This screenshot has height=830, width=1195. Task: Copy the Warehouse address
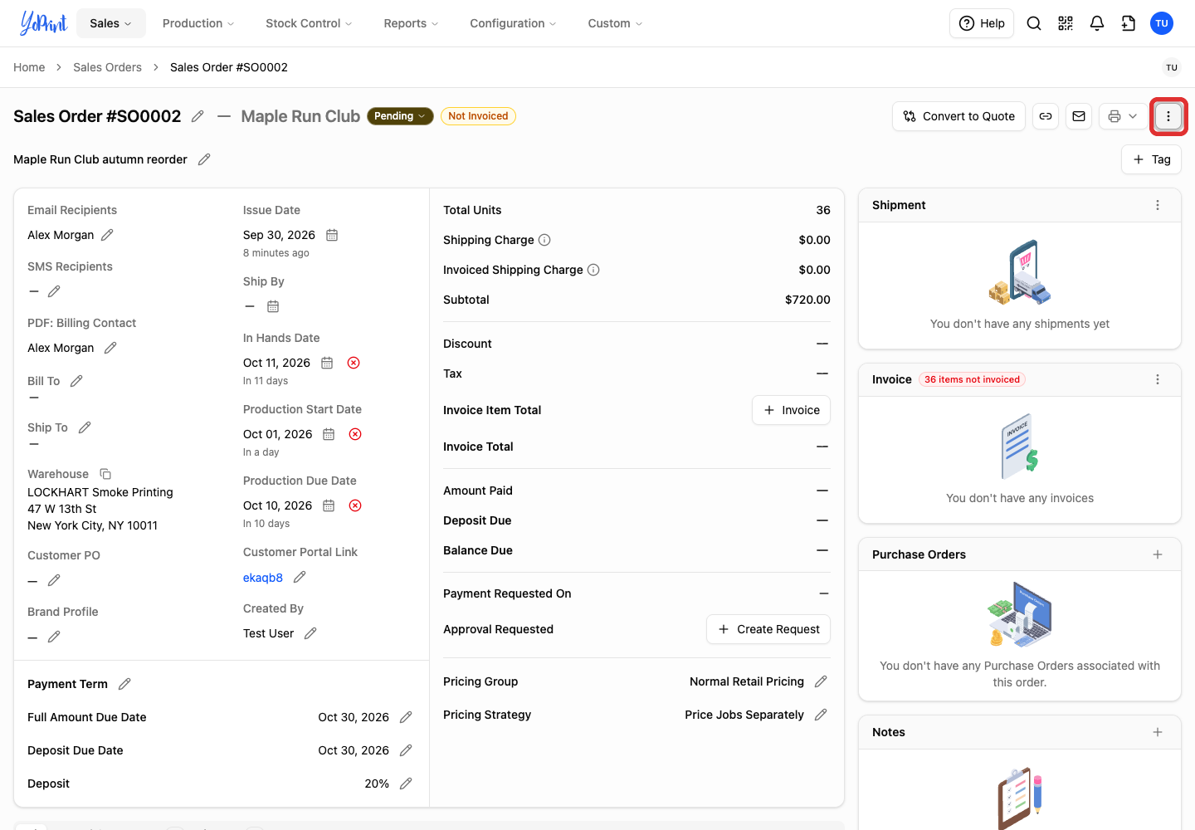[x=105, y=474]
